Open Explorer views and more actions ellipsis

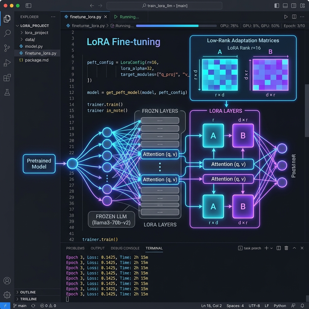point(53,17)
